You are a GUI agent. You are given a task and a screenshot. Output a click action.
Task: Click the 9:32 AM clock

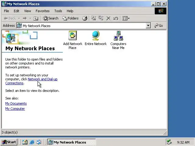point(183,142)
